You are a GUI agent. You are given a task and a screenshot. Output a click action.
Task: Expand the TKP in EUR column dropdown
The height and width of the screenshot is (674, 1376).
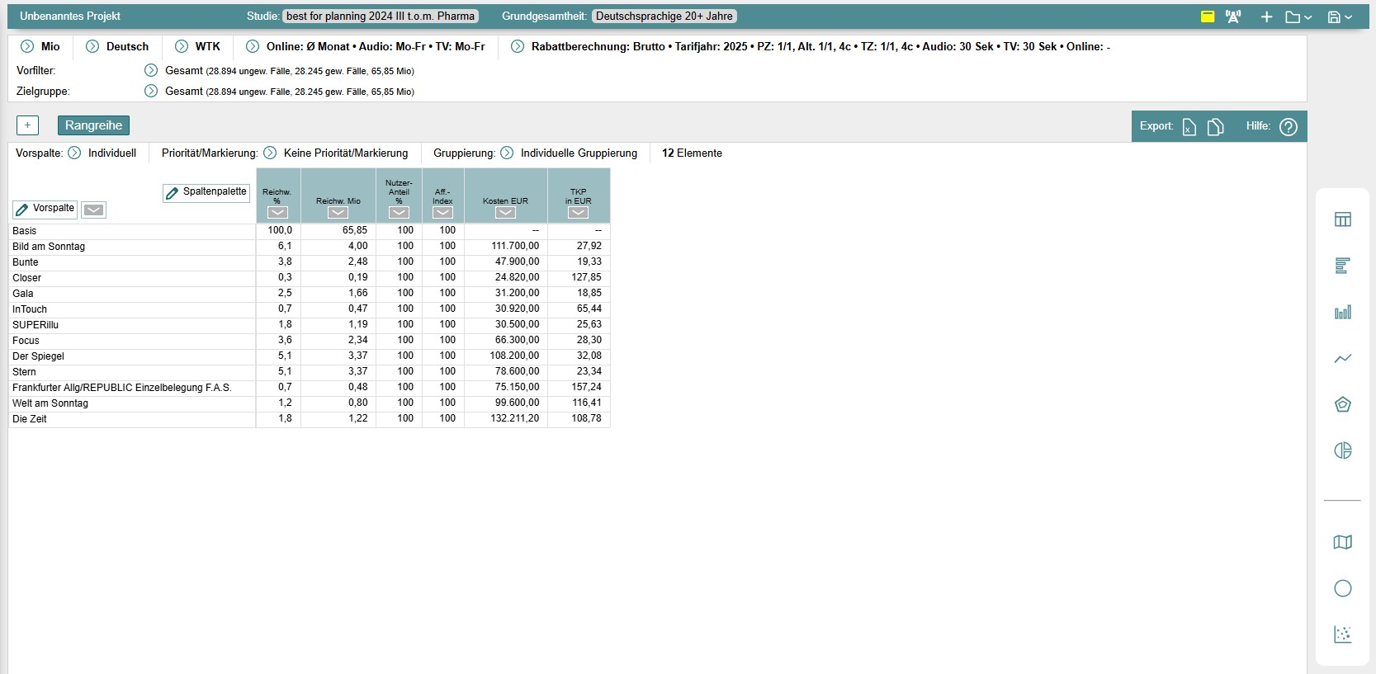point(578,213)
